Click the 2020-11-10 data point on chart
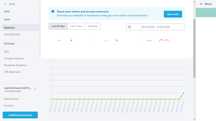The image size is (216, 121). click(x=184, y=93)
